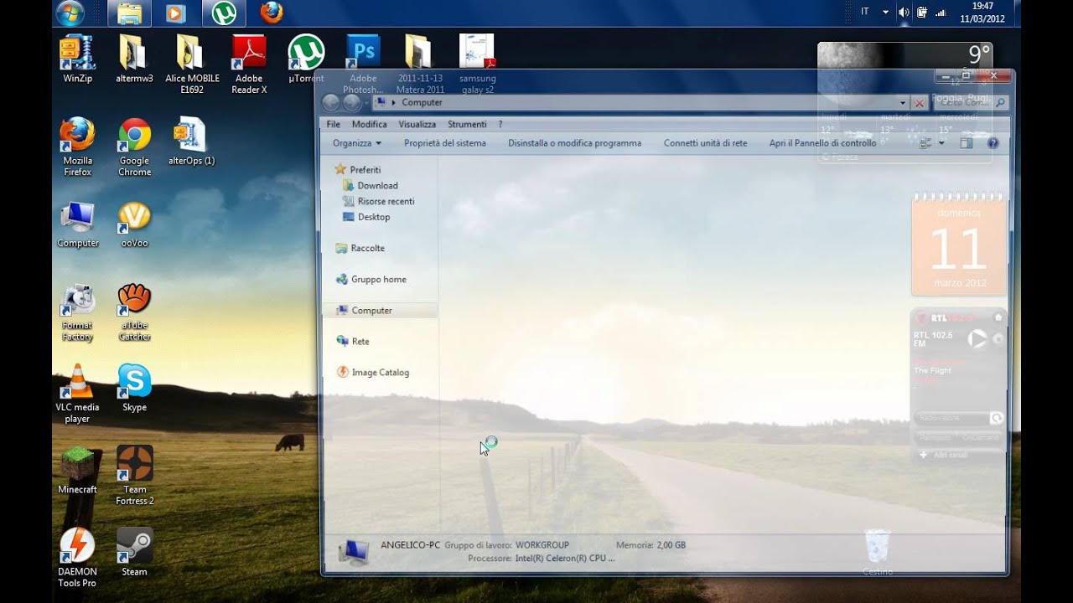Open volume control in system tray
Viewport: 1073px width, 603px height.
coord(904,12)
